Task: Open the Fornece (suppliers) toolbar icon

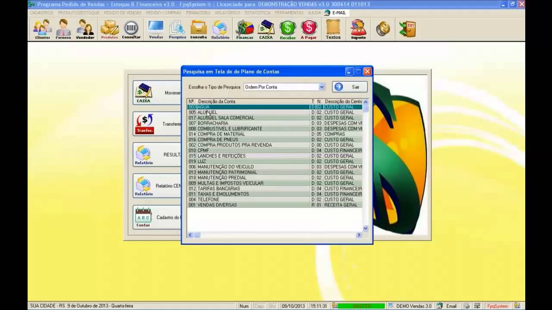Action: click(x=63, y=29)
